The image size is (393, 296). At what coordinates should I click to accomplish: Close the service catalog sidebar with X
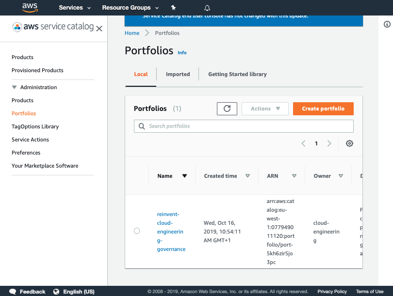(x=99, y=29)
